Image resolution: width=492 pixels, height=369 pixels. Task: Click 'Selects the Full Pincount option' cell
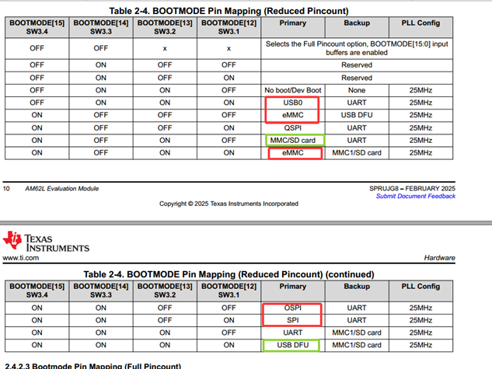[x=357, y=48]
